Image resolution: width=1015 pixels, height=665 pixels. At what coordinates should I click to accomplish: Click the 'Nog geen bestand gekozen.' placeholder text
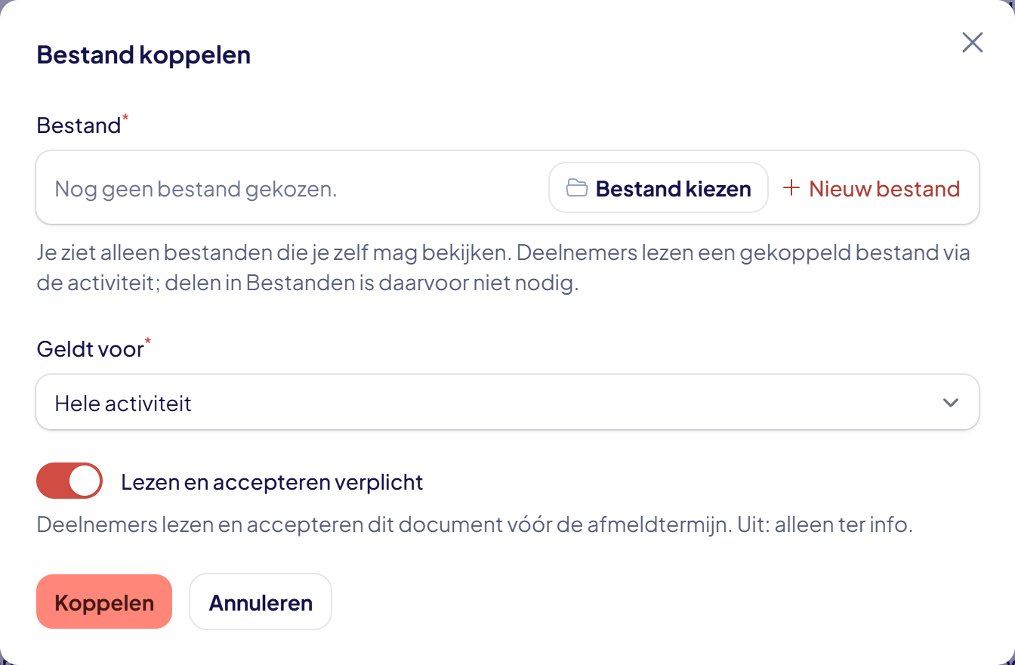196,189
